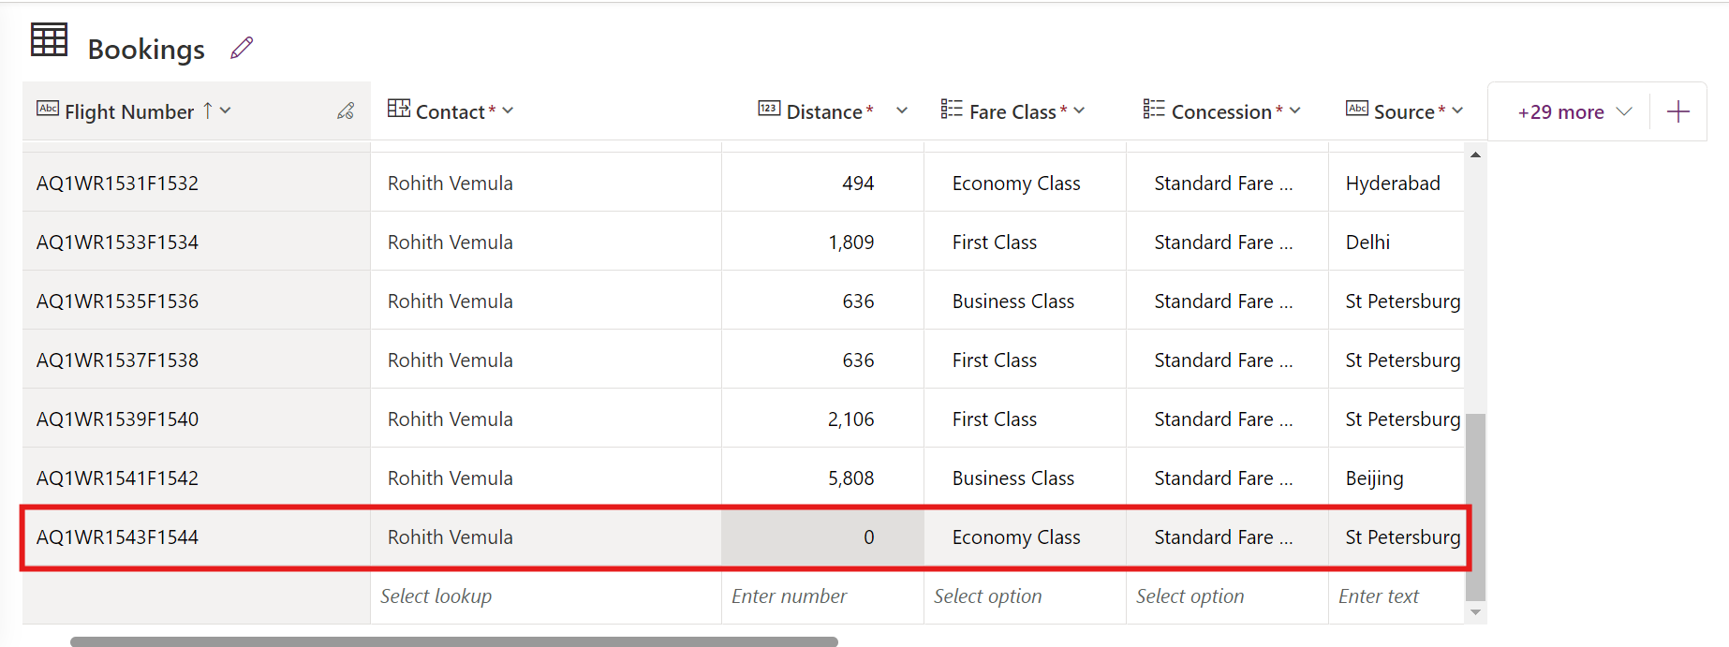This screenshot has height=647, width=1729.
Task: Click the Bookings table grid icon
Action: [x=50, y=40]
